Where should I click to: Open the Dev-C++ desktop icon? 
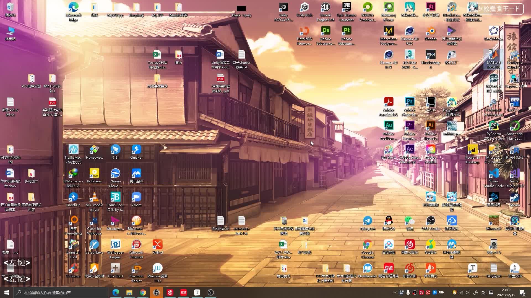pyautogui.click(x=515, y=105)
